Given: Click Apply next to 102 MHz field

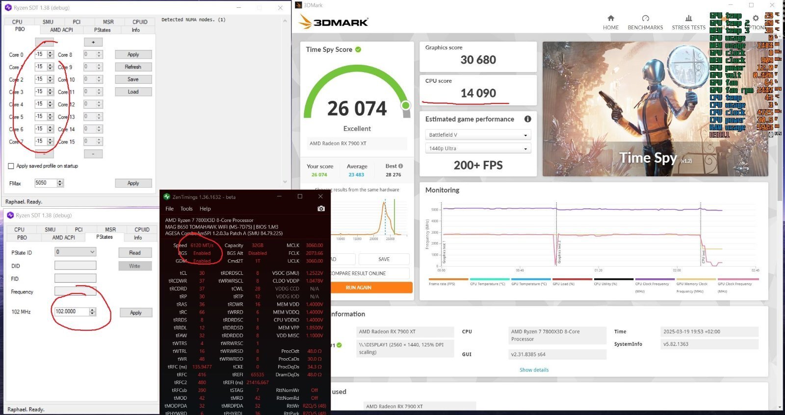Looking at the screenshot, I should click(x=135, y=313).
